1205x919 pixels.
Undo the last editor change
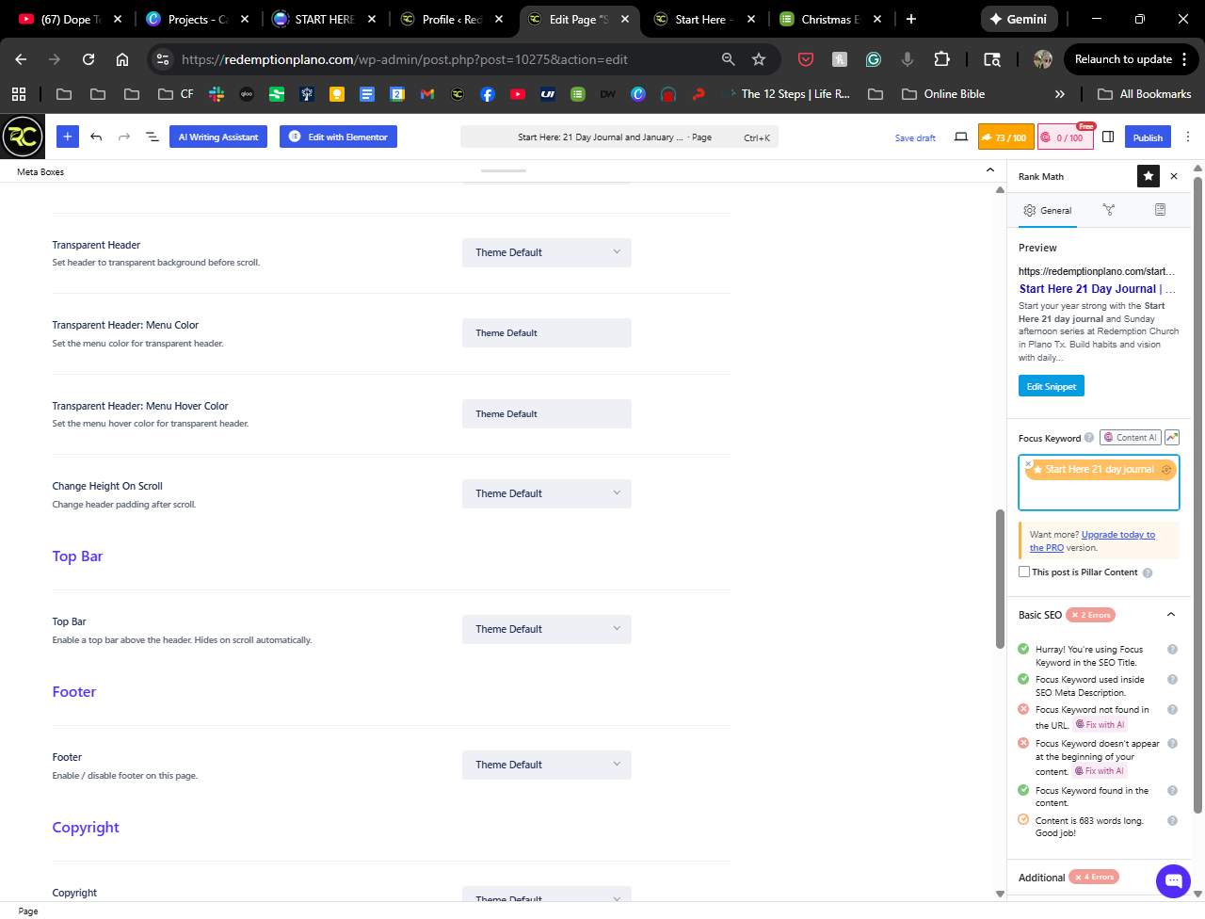point(96,137)
